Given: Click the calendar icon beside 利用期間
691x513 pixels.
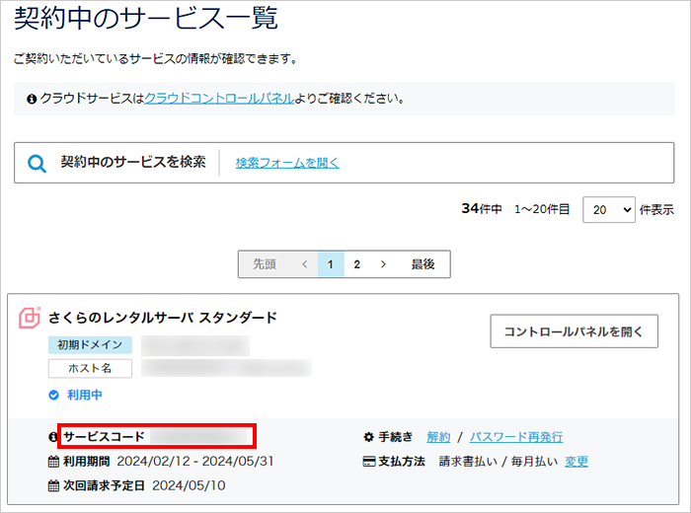Looking at the screenshot, I should (53, 462).
